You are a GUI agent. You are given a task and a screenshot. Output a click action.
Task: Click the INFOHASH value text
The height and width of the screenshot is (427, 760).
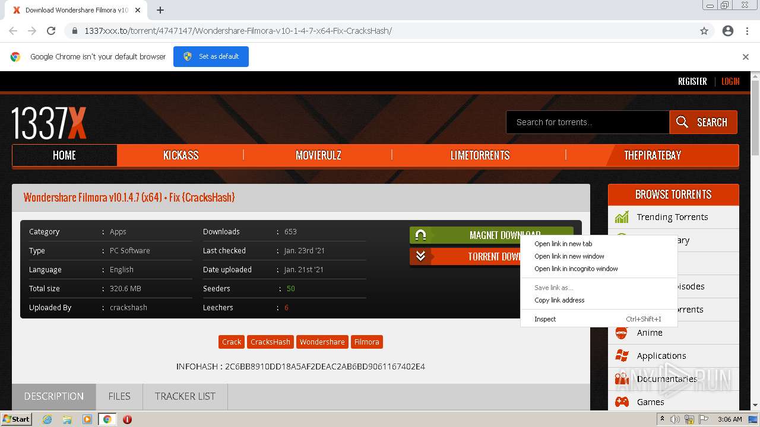325,367
